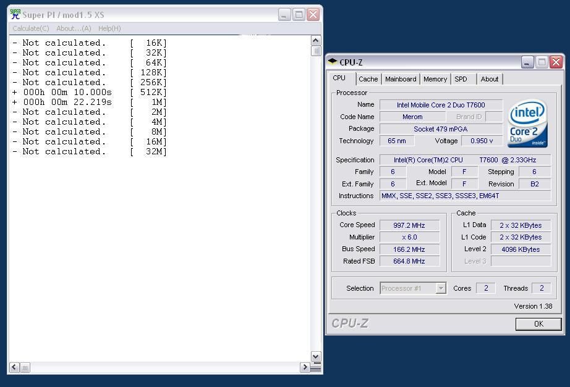This screenshot has height=387, width=570.
Task: Switch to the Cache tab in CPU-Z
Action: (x=368, y=79)
